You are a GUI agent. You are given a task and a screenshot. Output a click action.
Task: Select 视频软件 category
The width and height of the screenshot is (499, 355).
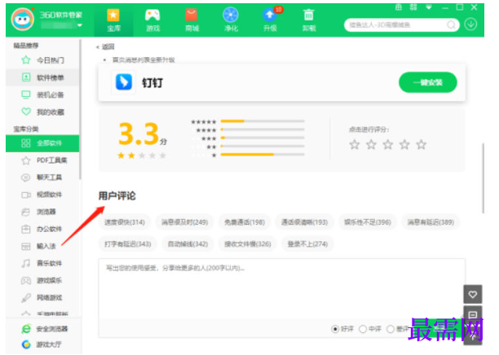coord(42,195)
